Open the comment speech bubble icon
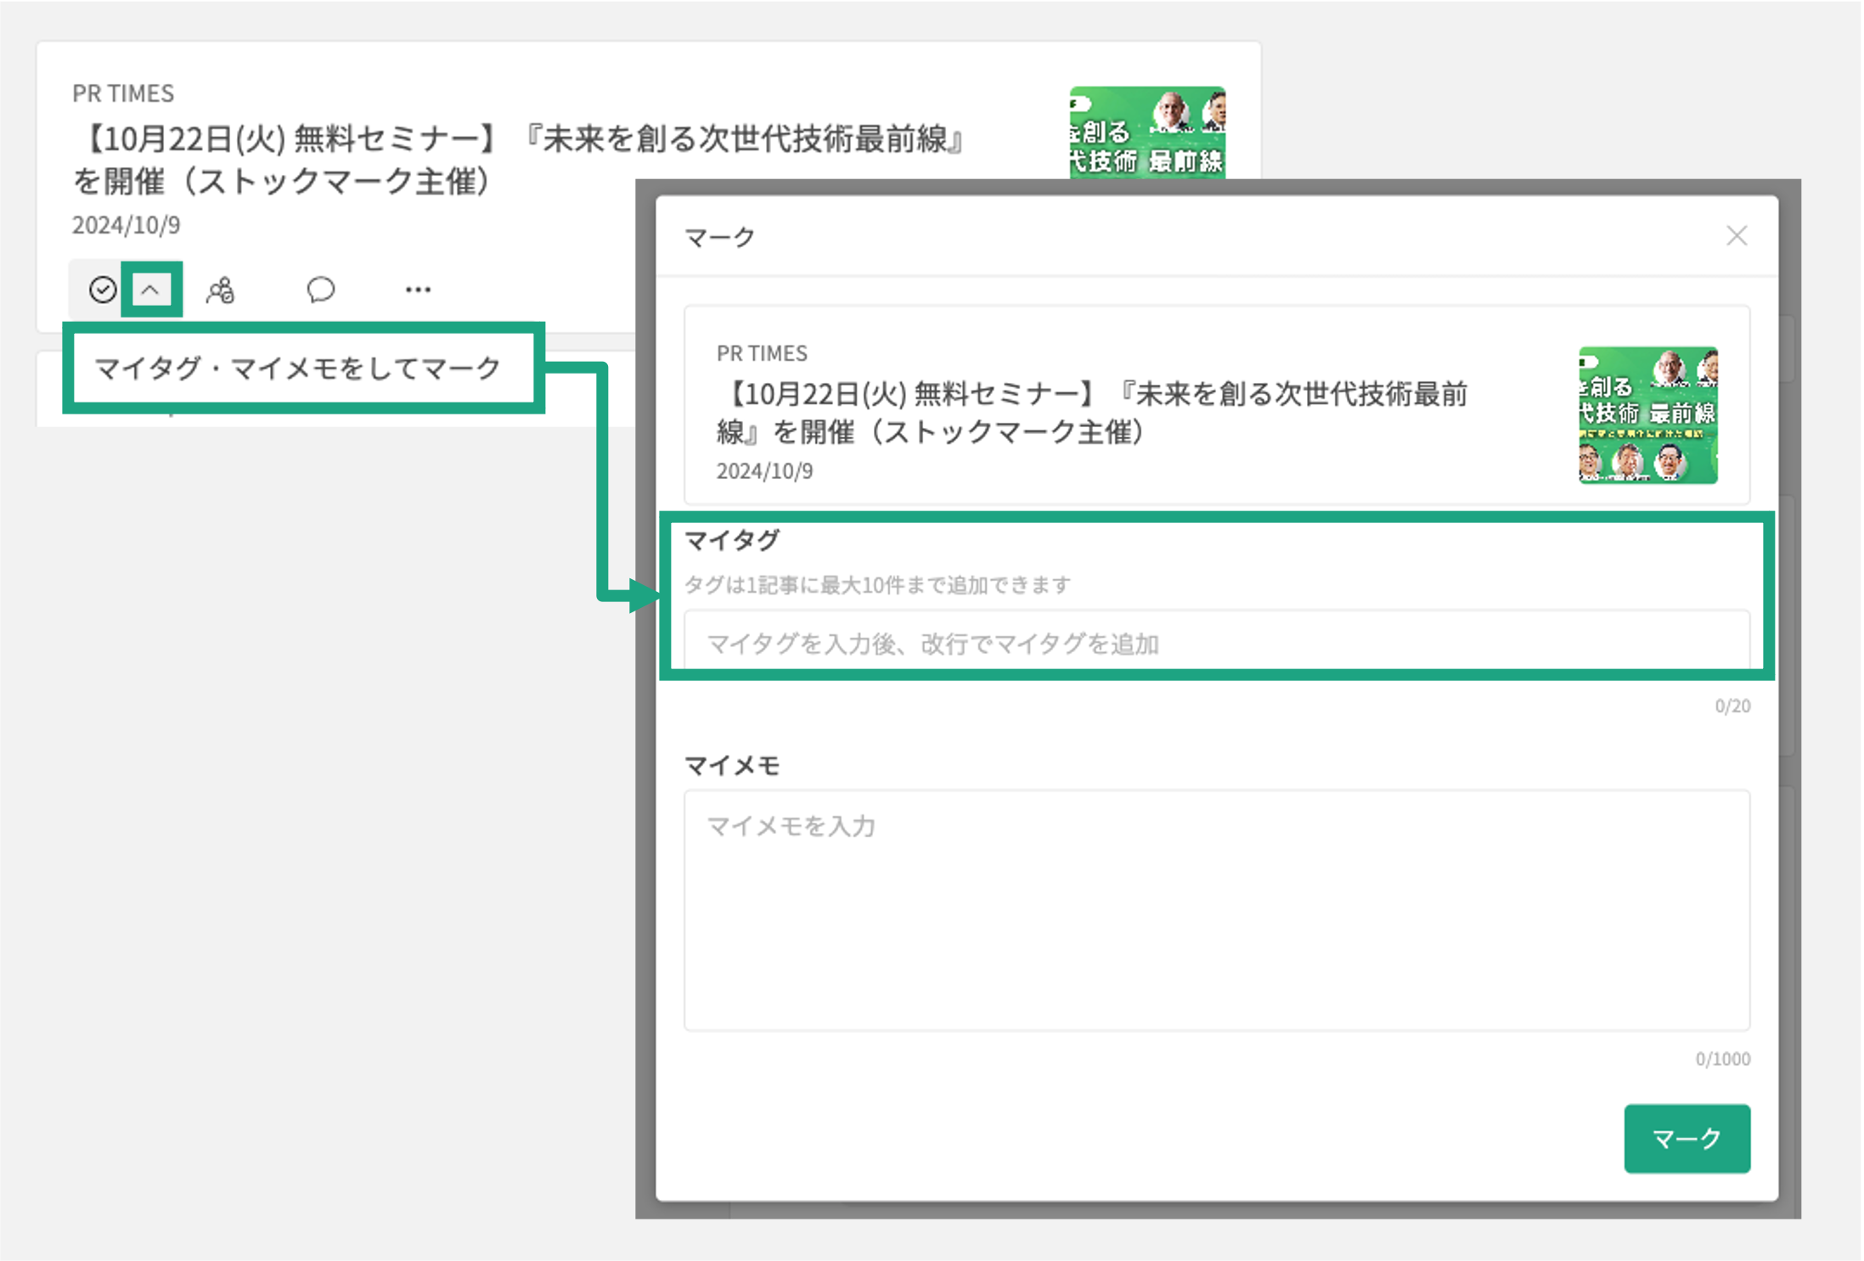 (320, 290)
